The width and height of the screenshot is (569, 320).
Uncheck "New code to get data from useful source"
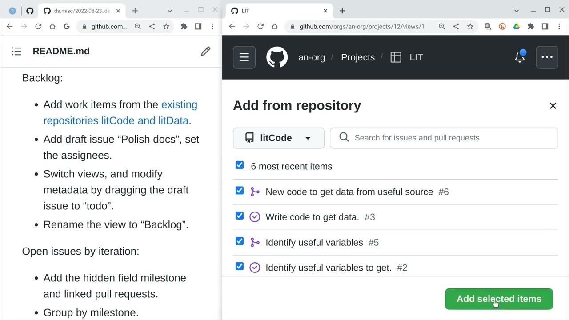(x=240, y=191)
